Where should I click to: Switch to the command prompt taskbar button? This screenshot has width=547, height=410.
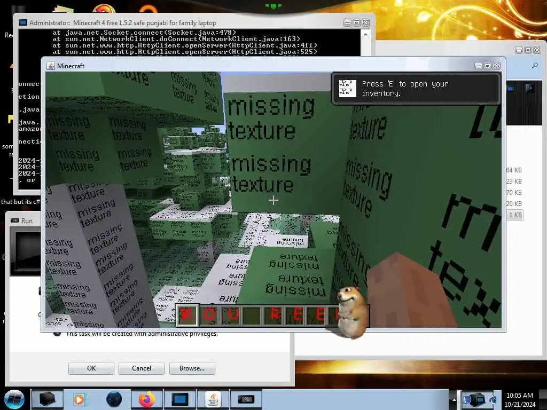coord(180,399)
